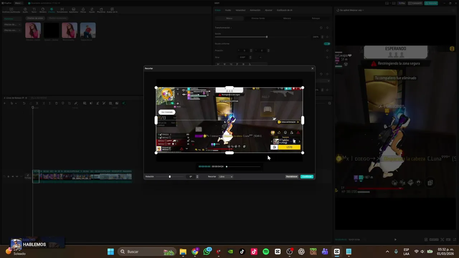
Task: Open the Transiciones panel
Action: [x=62, y=10]
